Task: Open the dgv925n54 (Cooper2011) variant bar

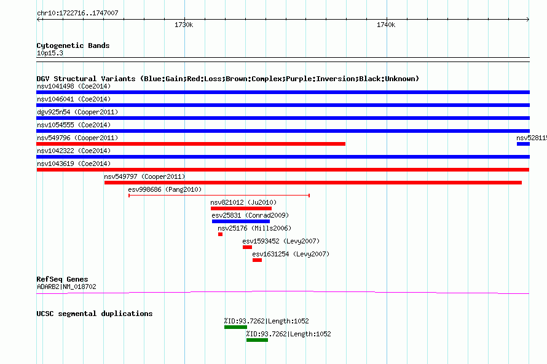Action: pyautogui.click(x=283, y=118)
